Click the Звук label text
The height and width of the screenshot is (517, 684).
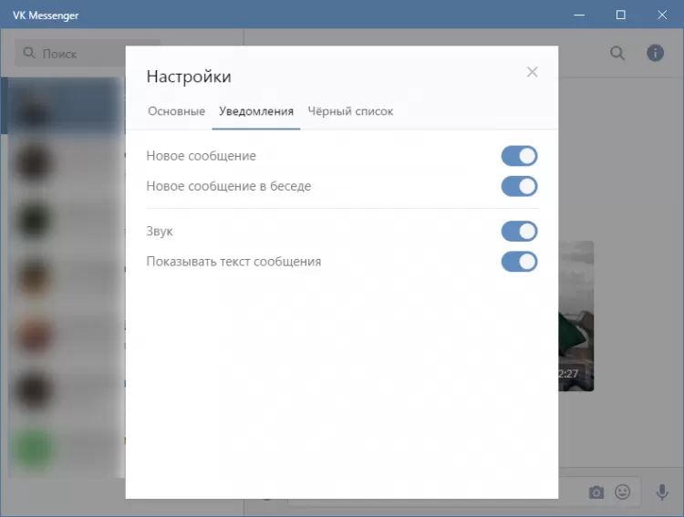160,232
